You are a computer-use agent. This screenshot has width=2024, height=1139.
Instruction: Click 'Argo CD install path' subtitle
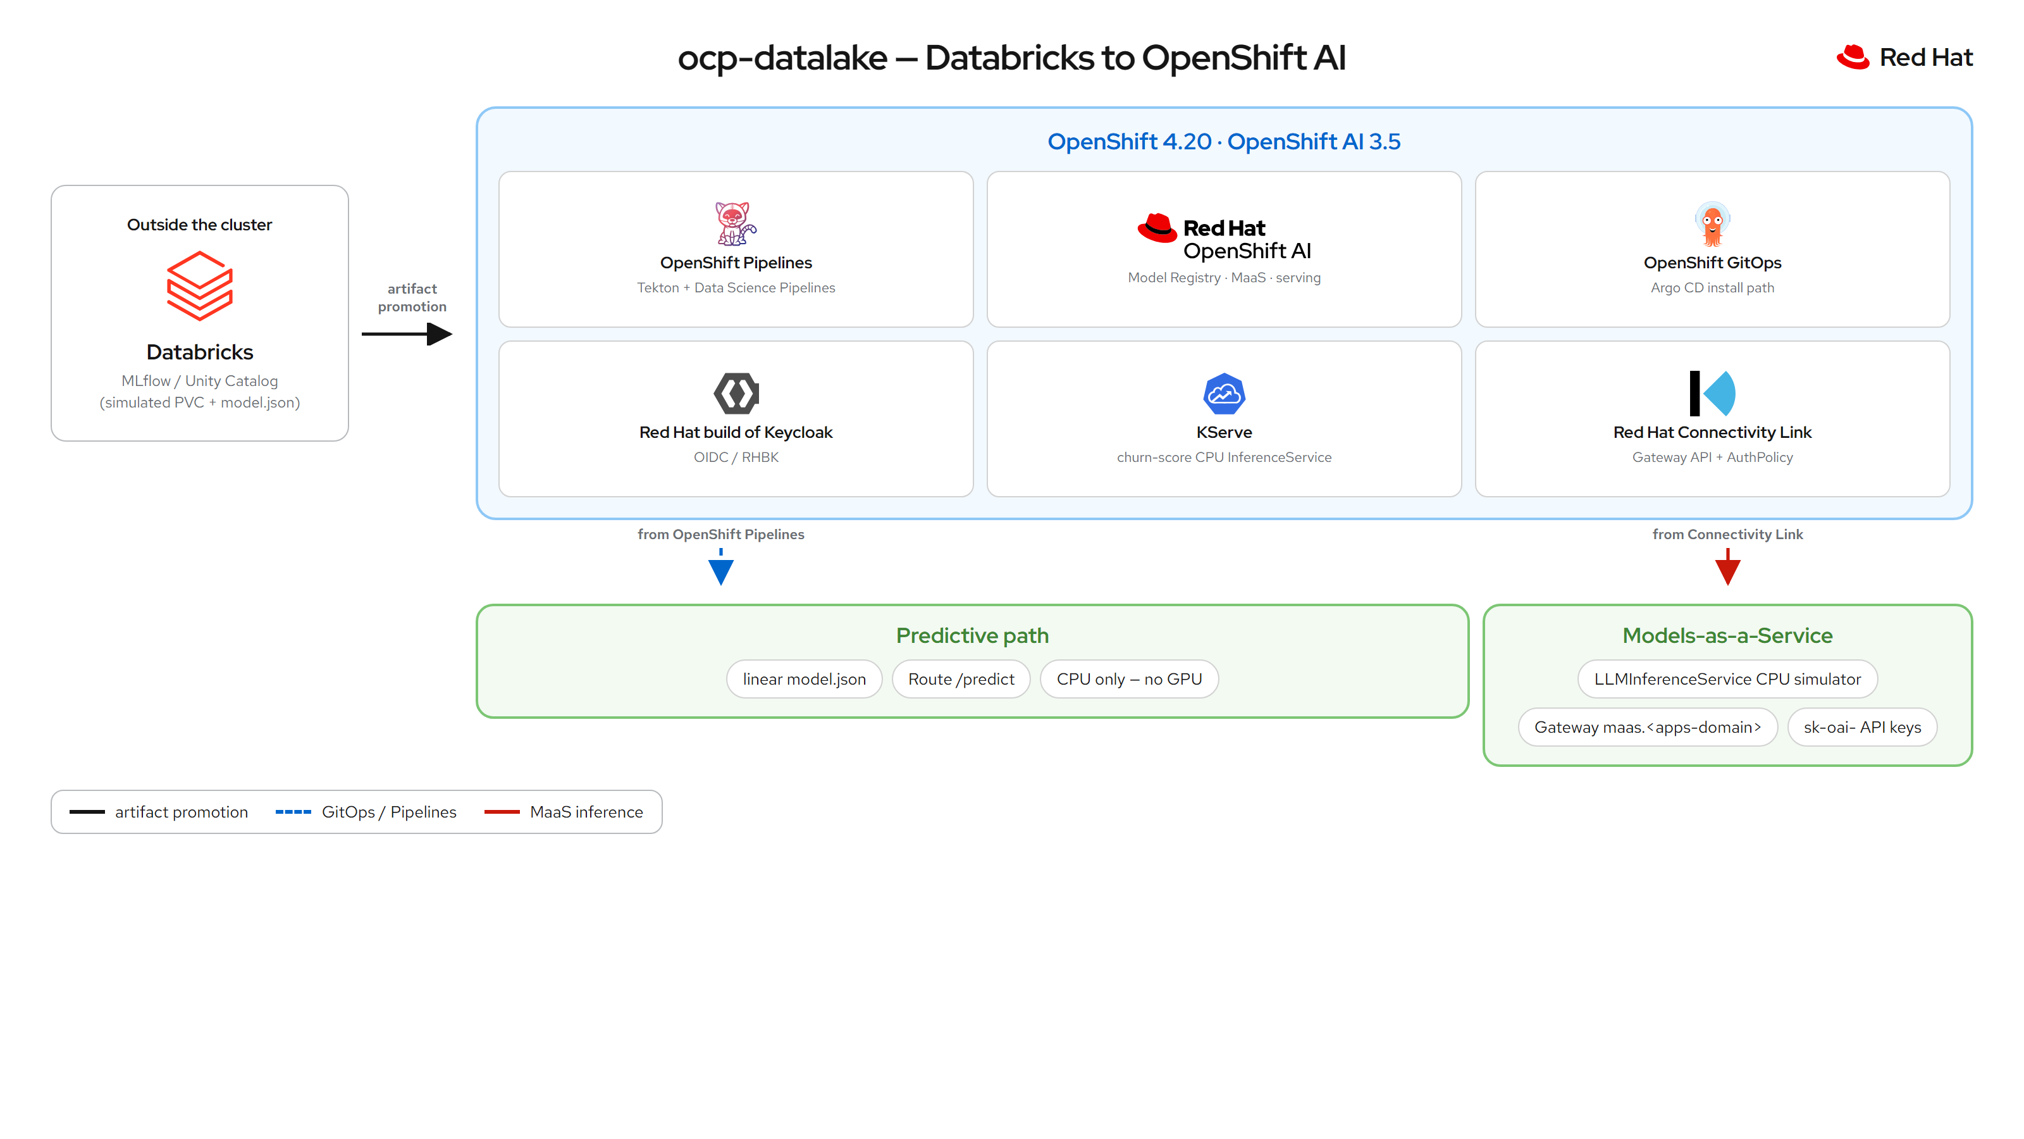coord(1712,288)
